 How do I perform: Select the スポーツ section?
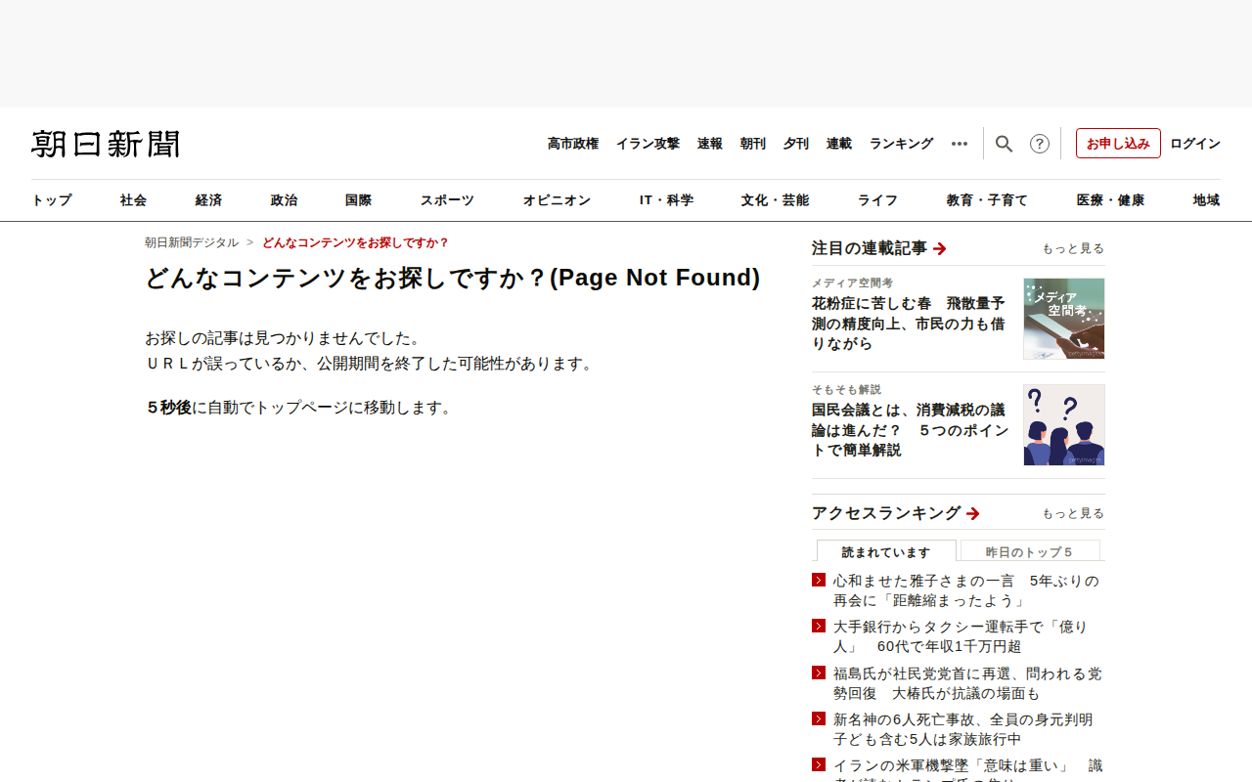click(447, 200)
